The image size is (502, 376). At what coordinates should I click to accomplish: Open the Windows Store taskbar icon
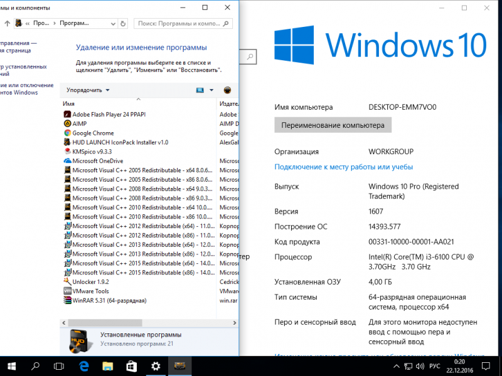(x=132, y=366)
